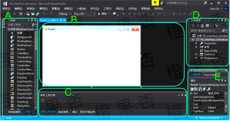Toggle Categorized view in Properties panel
Image resolution: width=230 pixels, height=121 pixels.
tap(192, 89)
